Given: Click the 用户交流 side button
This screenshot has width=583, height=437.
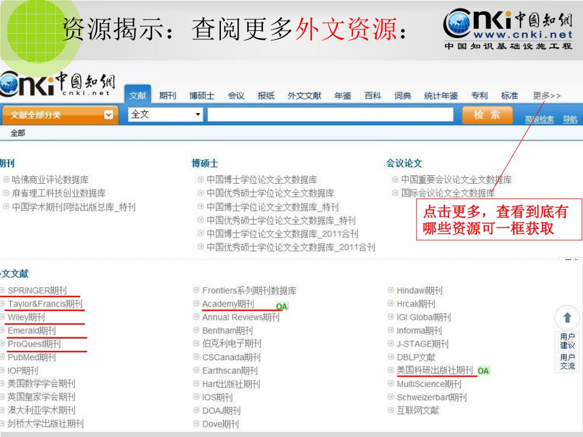Looking at the screenshot, I should coord(568,361).
